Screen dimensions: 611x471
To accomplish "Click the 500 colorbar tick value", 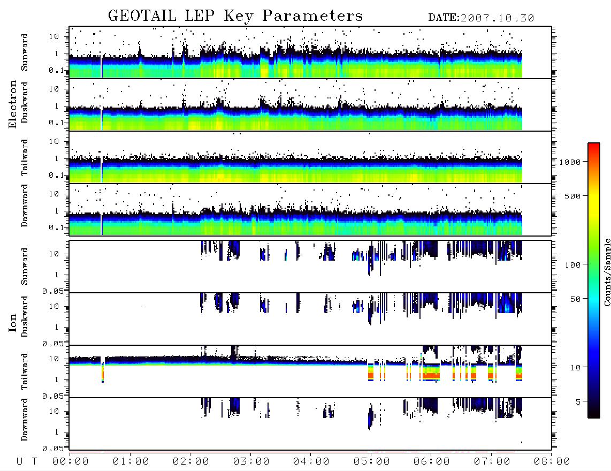I will pyautogui.click(x=572, y=196).
